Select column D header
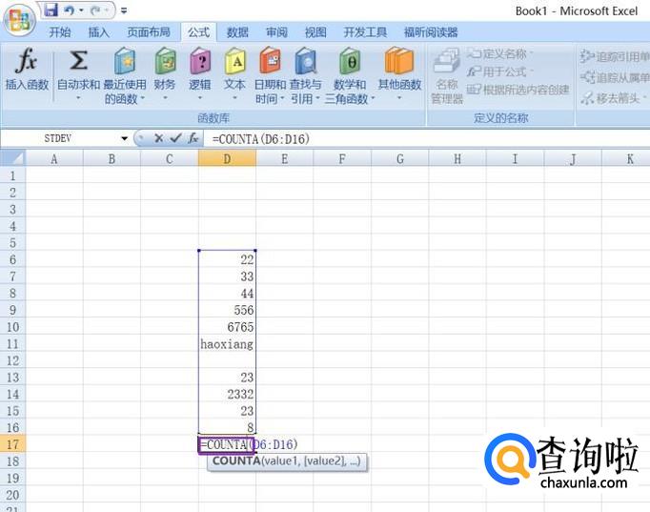650x512 pixels. tap(227, 159)
